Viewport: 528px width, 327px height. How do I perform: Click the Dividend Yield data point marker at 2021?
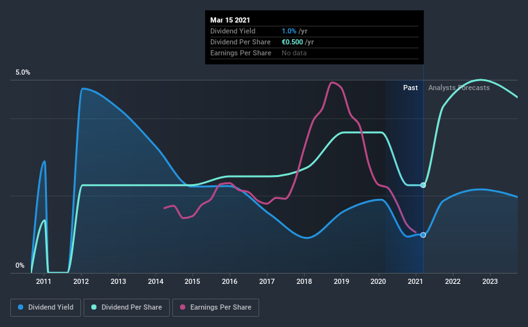point(423,235)
